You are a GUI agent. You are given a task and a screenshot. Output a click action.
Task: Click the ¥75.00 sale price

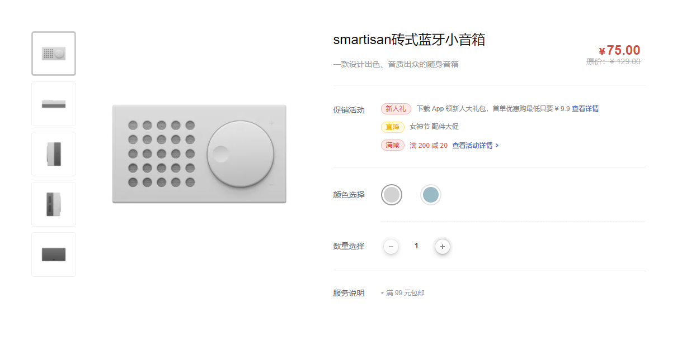pyautogui.click(x=619, y=51)
